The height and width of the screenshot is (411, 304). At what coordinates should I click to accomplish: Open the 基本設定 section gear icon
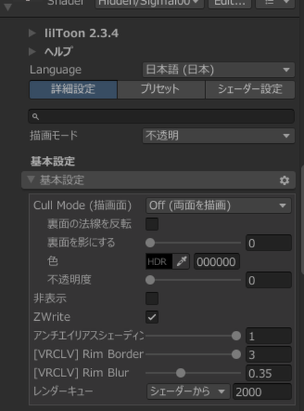pos(284,180)
